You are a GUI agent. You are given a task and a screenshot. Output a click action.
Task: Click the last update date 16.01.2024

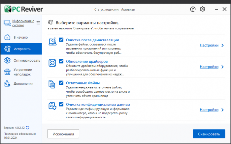[11, 138]
